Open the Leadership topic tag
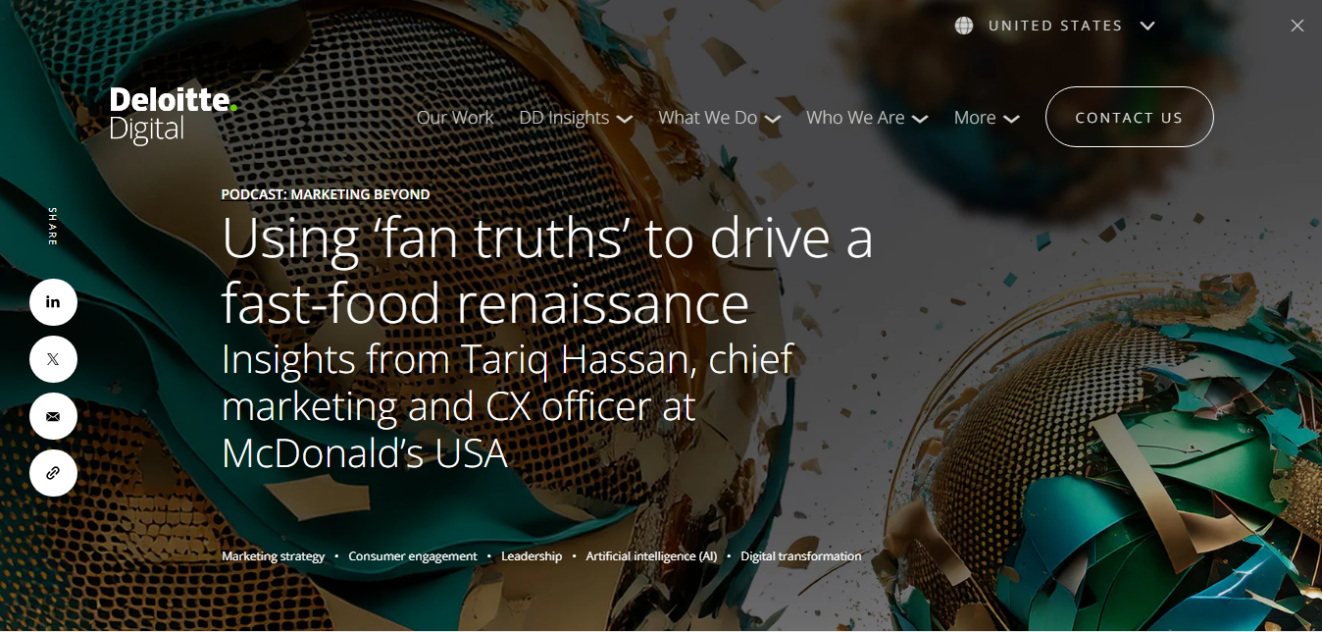 click(x=532, y=556)
